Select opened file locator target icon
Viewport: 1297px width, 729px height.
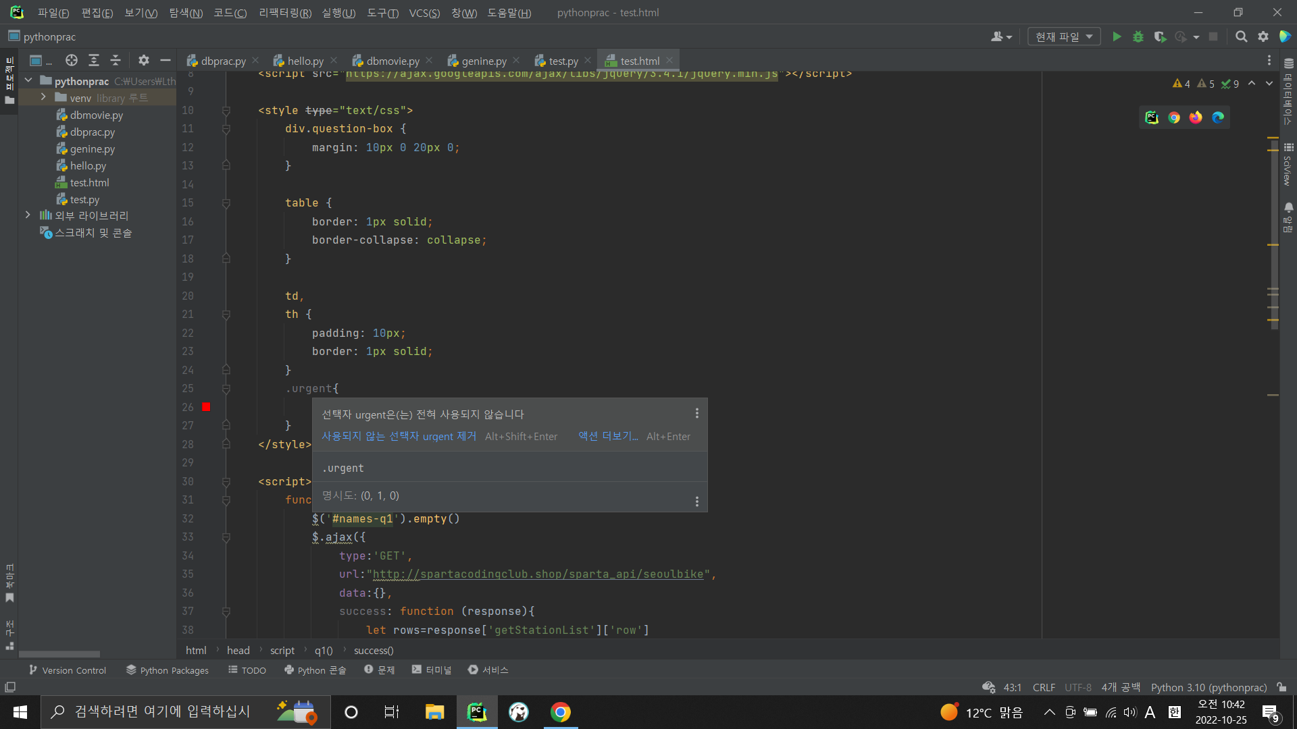[x=72, y=60]
